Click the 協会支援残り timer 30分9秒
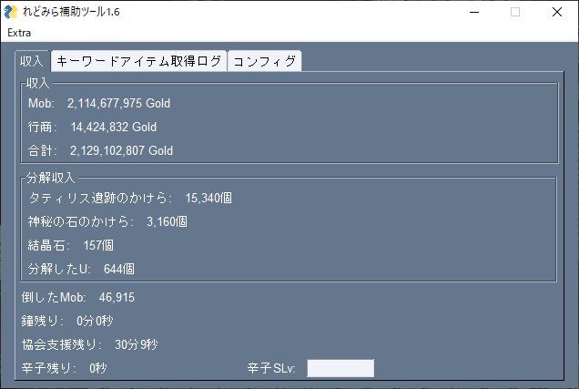Viewport: 579px width, 389px height. pos(137,344)
